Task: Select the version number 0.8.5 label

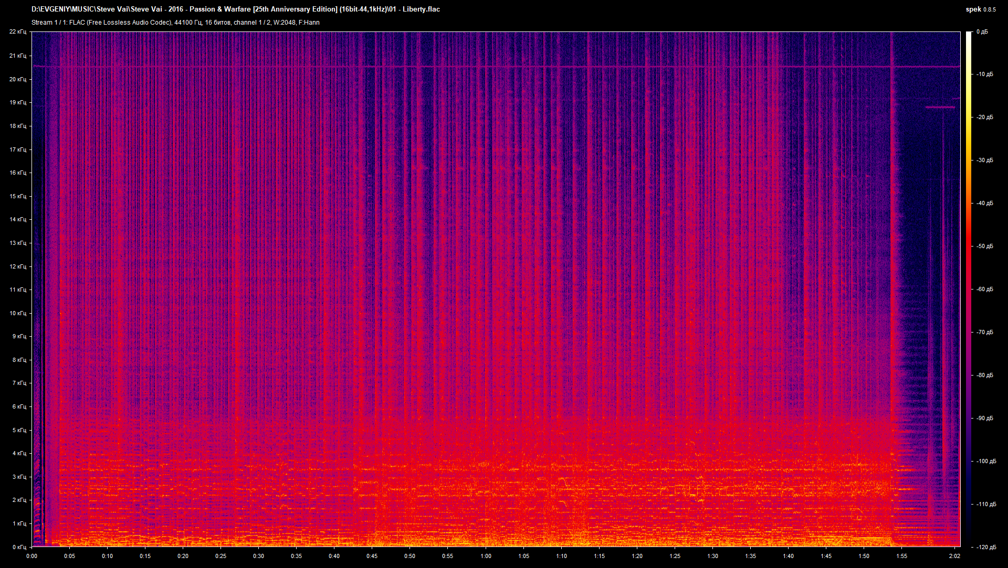Action: click(x=989, y=10)
